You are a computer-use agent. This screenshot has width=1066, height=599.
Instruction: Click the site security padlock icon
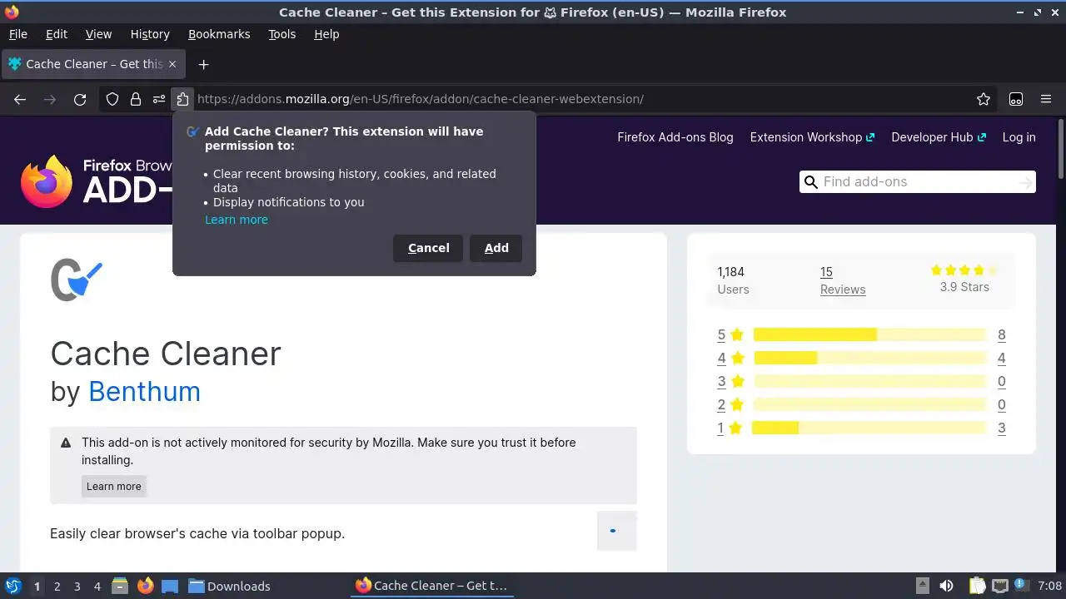[x=136, y=99]
